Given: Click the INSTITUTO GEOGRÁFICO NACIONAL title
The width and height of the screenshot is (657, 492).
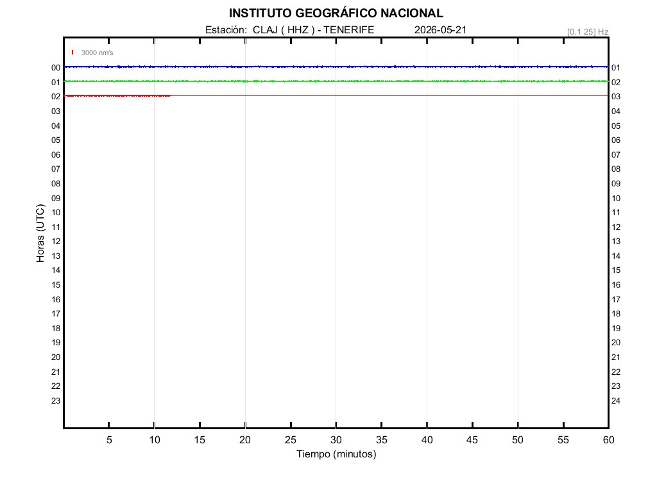Looking at the screenshot, I should pyautogui.click(x=336, y=13).
